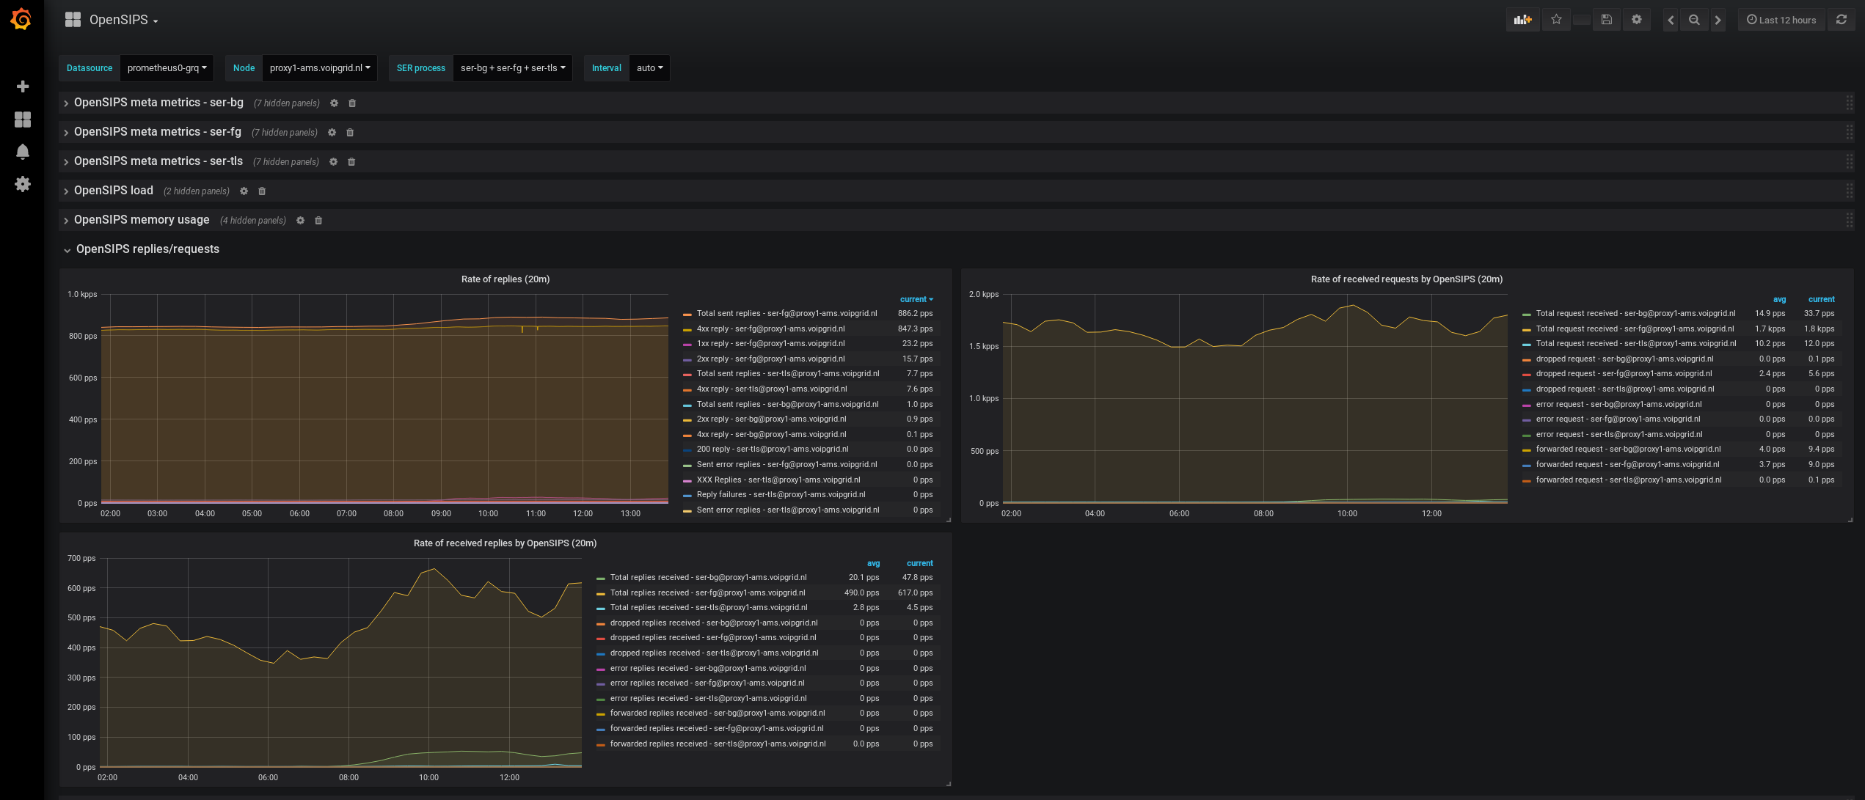Viewport: 1865px width, 800px height.
Task: Click the Add panel icon
Action: [1522, 20]
